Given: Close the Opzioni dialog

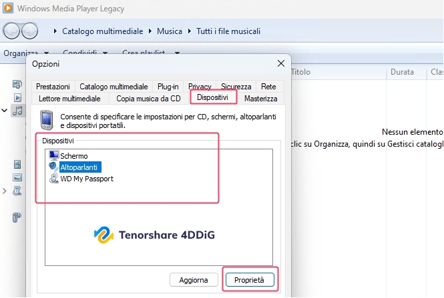Looking at the screenshot, I should 280,63.
